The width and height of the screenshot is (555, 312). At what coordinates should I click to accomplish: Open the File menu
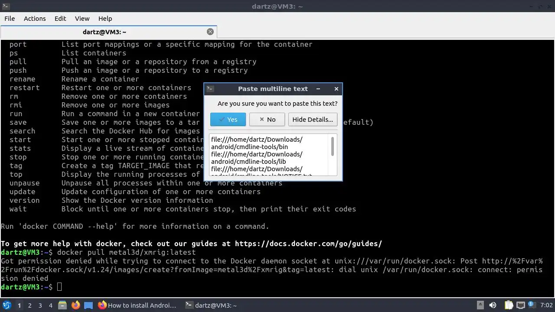[x=10, y=18]
